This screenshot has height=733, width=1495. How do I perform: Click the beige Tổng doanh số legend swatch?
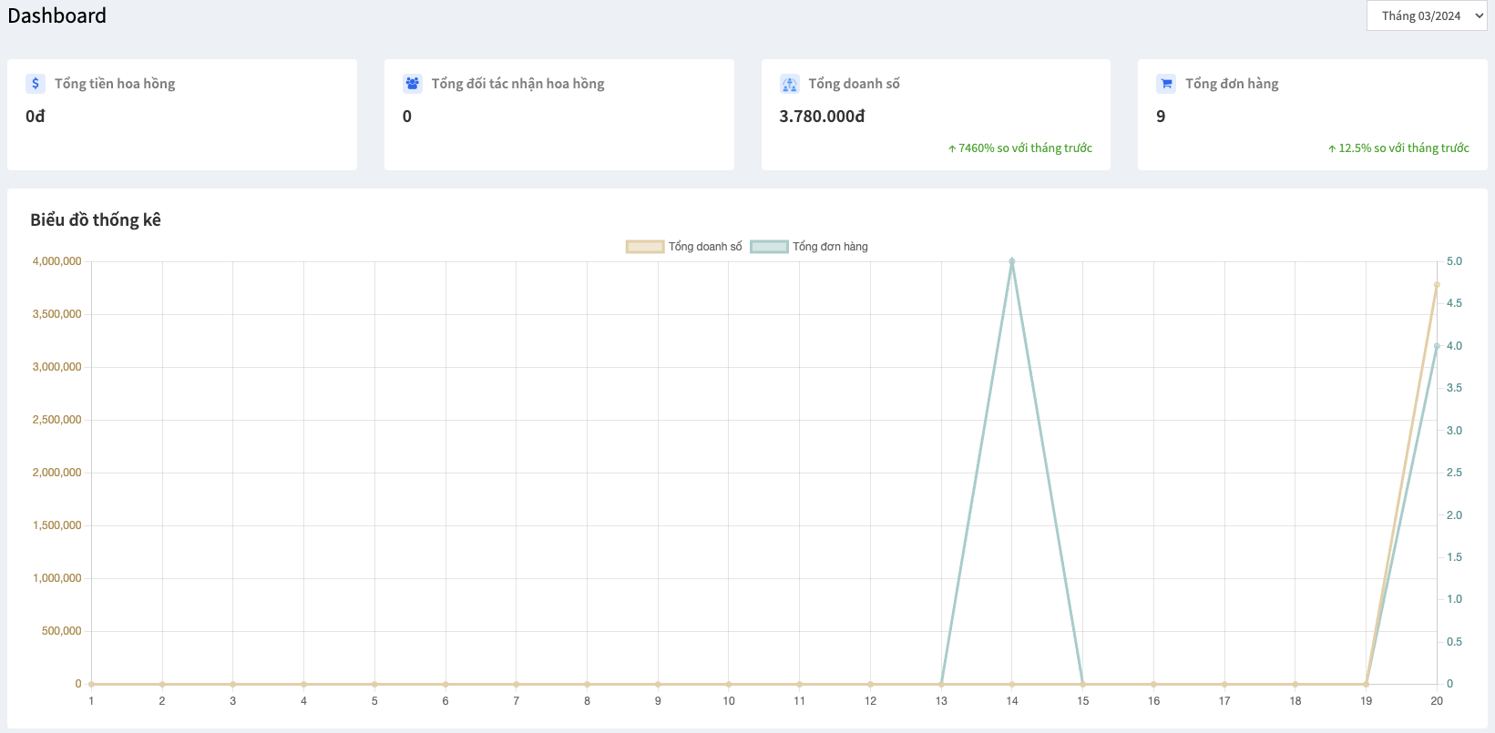coord(645,247)
